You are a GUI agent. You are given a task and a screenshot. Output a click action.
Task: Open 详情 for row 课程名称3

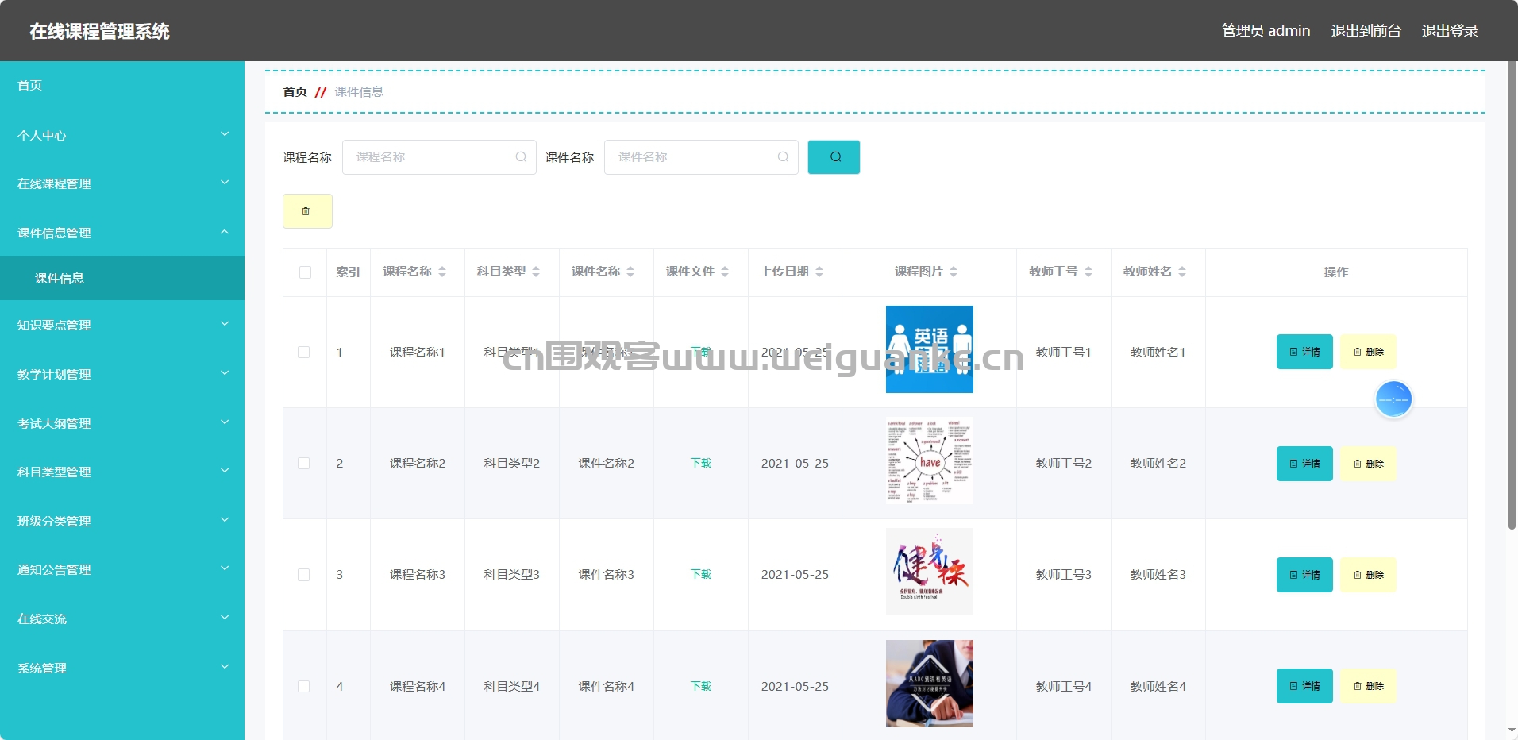[1304, 575]
